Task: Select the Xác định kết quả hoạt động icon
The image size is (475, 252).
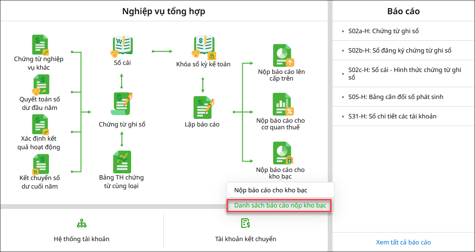Action: pos(40,124)
